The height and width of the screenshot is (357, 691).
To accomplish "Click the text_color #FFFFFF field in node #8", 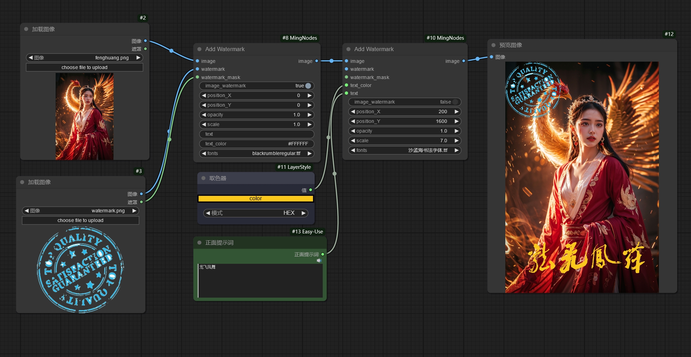I will 256,144.
